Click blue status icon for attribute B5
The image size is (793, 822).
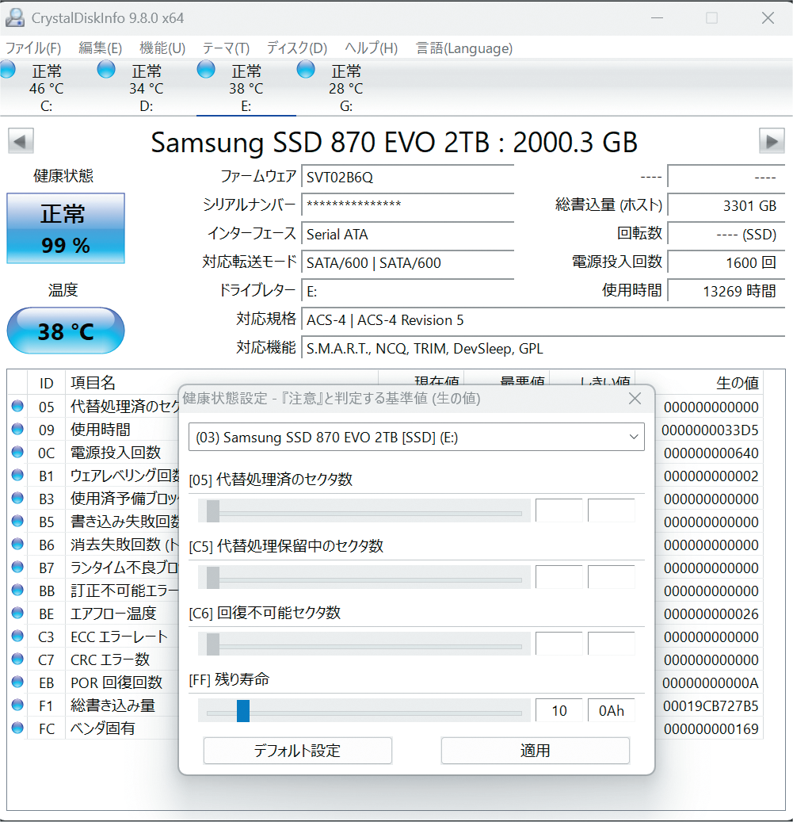(17, 521)
